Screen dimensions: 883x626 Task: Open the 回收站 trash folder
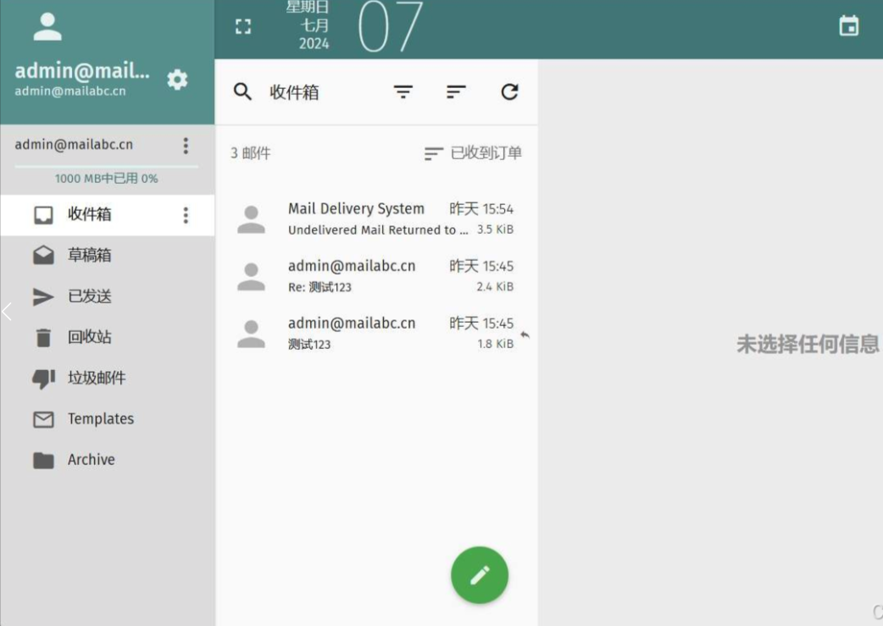pos(90,337)
